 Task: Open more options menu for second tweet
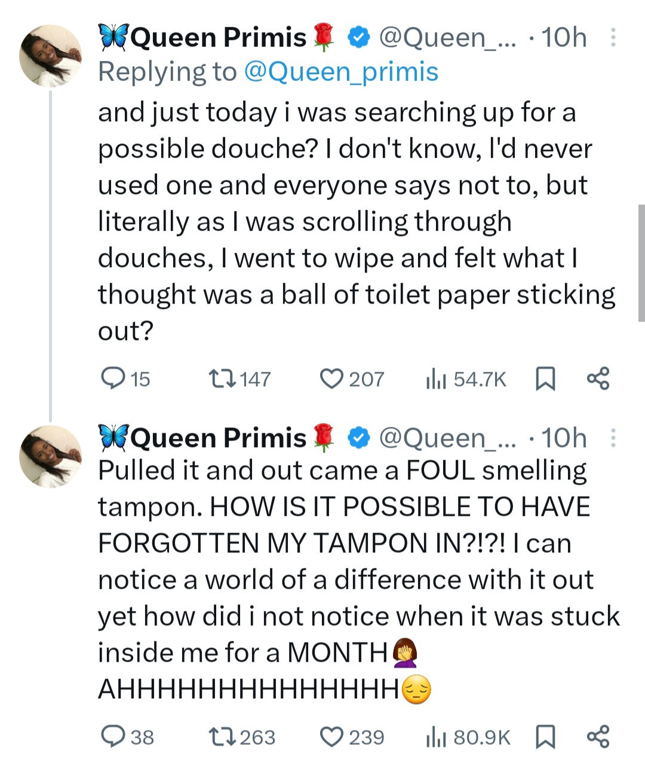tap(613, 438)
